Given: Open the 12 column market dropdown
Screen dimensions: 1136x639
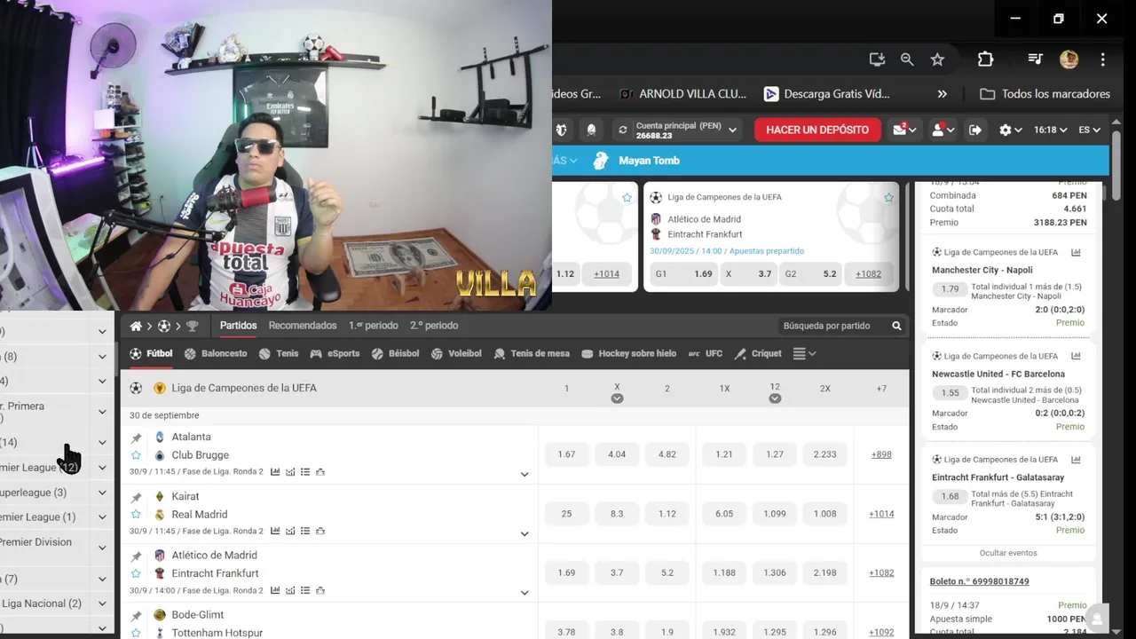Looking at the screenshot, I should click(x=775, y=398).
